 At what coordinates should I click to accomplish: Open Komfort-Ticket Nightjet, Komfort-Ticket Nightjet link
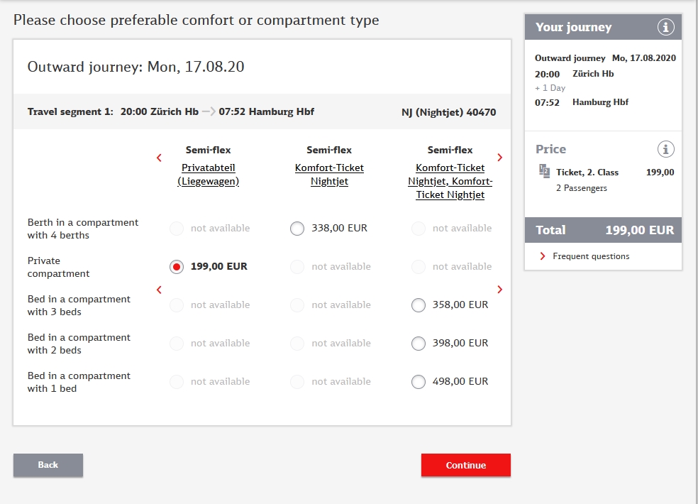450,181
